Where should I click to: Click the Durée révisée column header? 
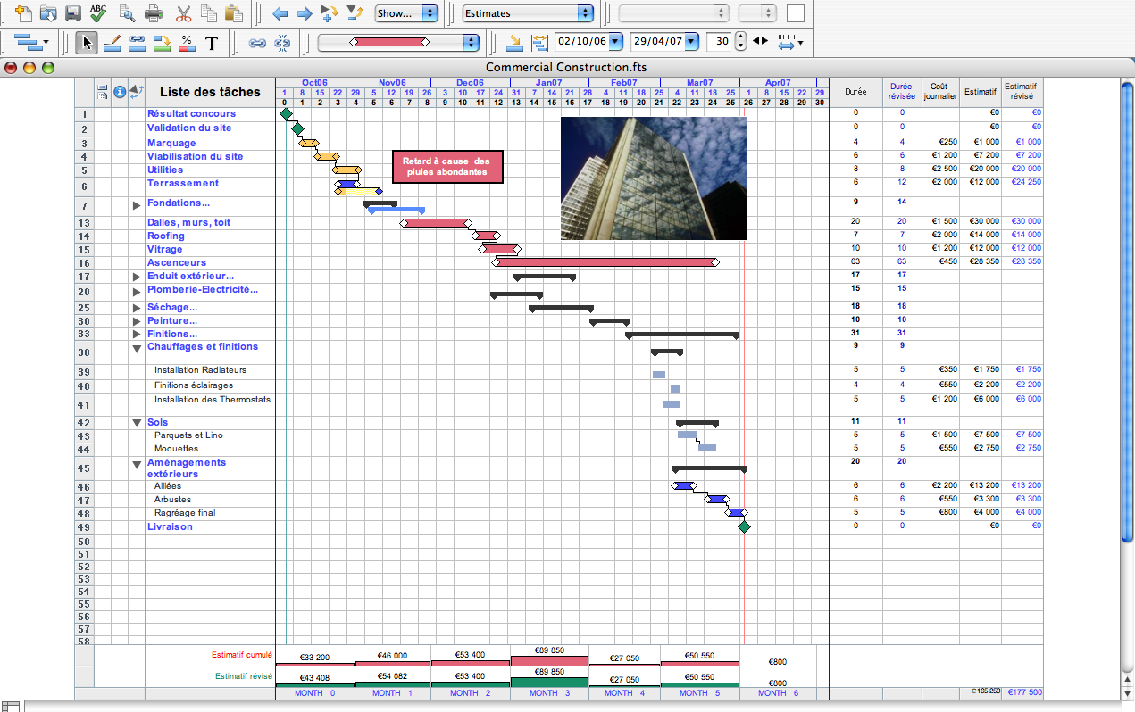[x=902, y=92]
